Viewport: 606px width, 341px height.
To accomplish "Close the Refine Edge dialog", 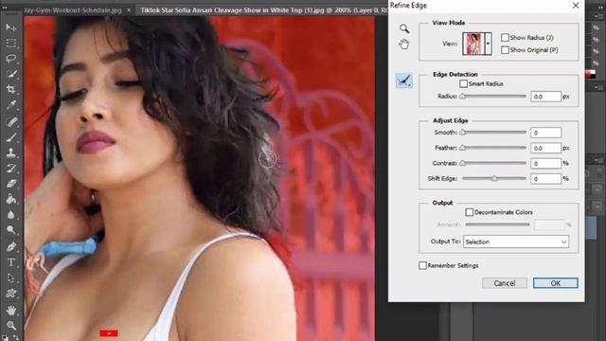I will (x=576, y=6).
